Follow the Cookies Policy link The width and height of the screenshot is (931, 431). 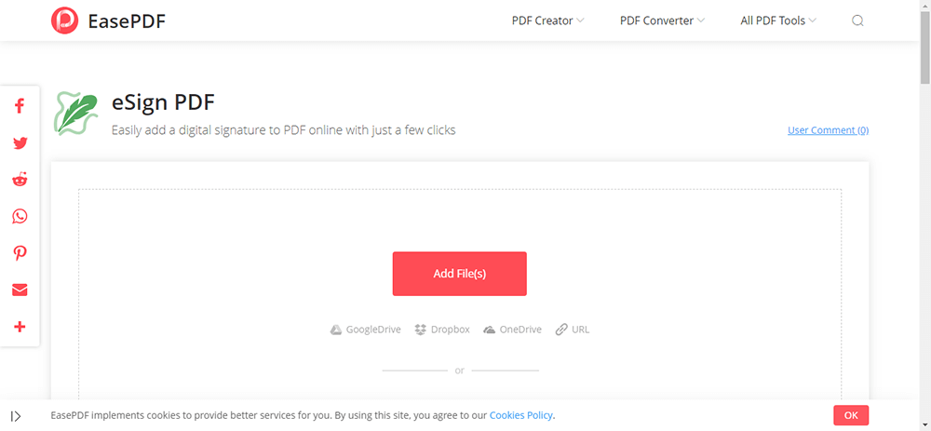(520, 415)
